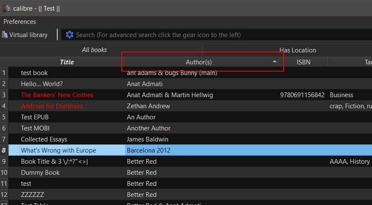Sort books by the Title column header
Viewport: 372px width, 205px height.
pyautogui.click(x=67, y=62)
